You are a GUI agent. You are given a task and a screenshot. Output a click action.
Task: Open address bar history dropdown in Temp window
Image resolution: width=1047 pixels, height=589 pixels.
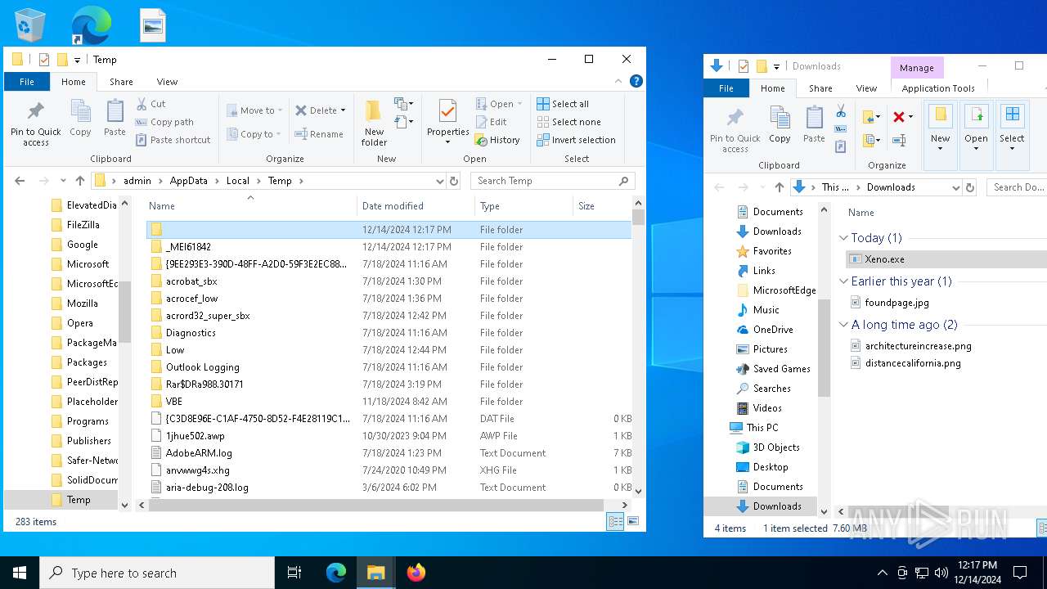point(439,181)
